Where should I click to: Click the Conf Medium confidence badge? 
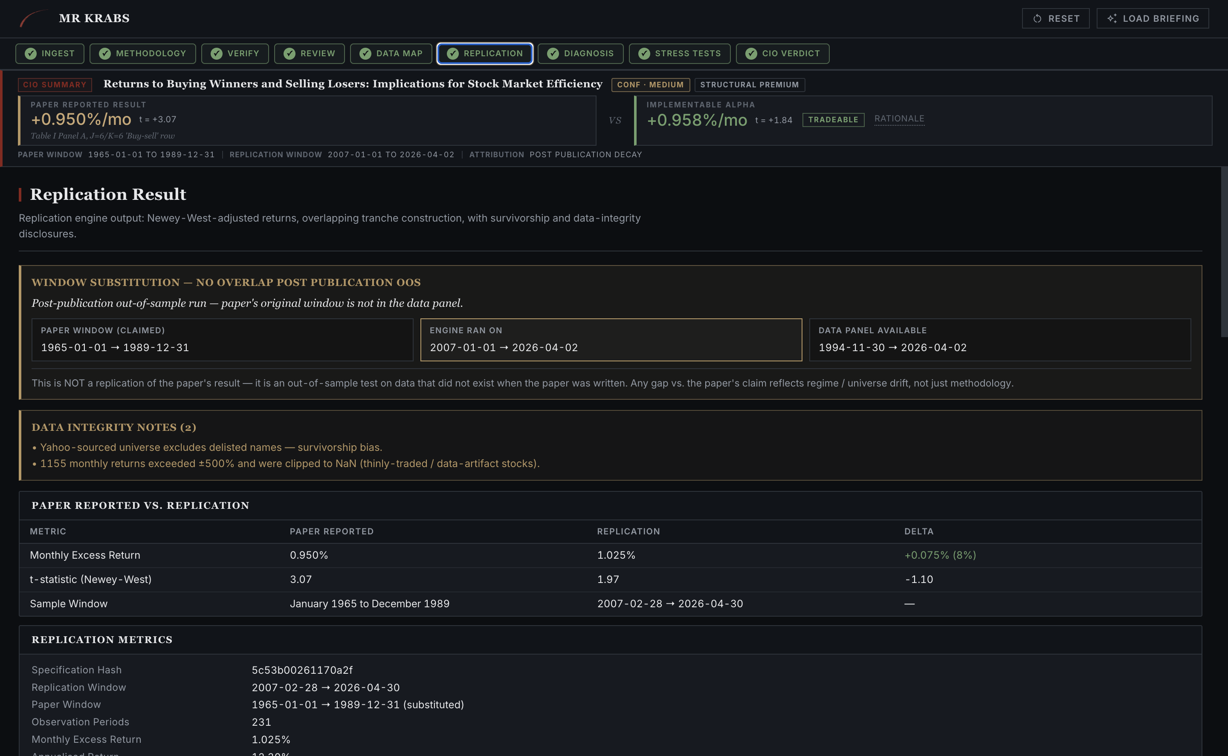click(650, 84)
